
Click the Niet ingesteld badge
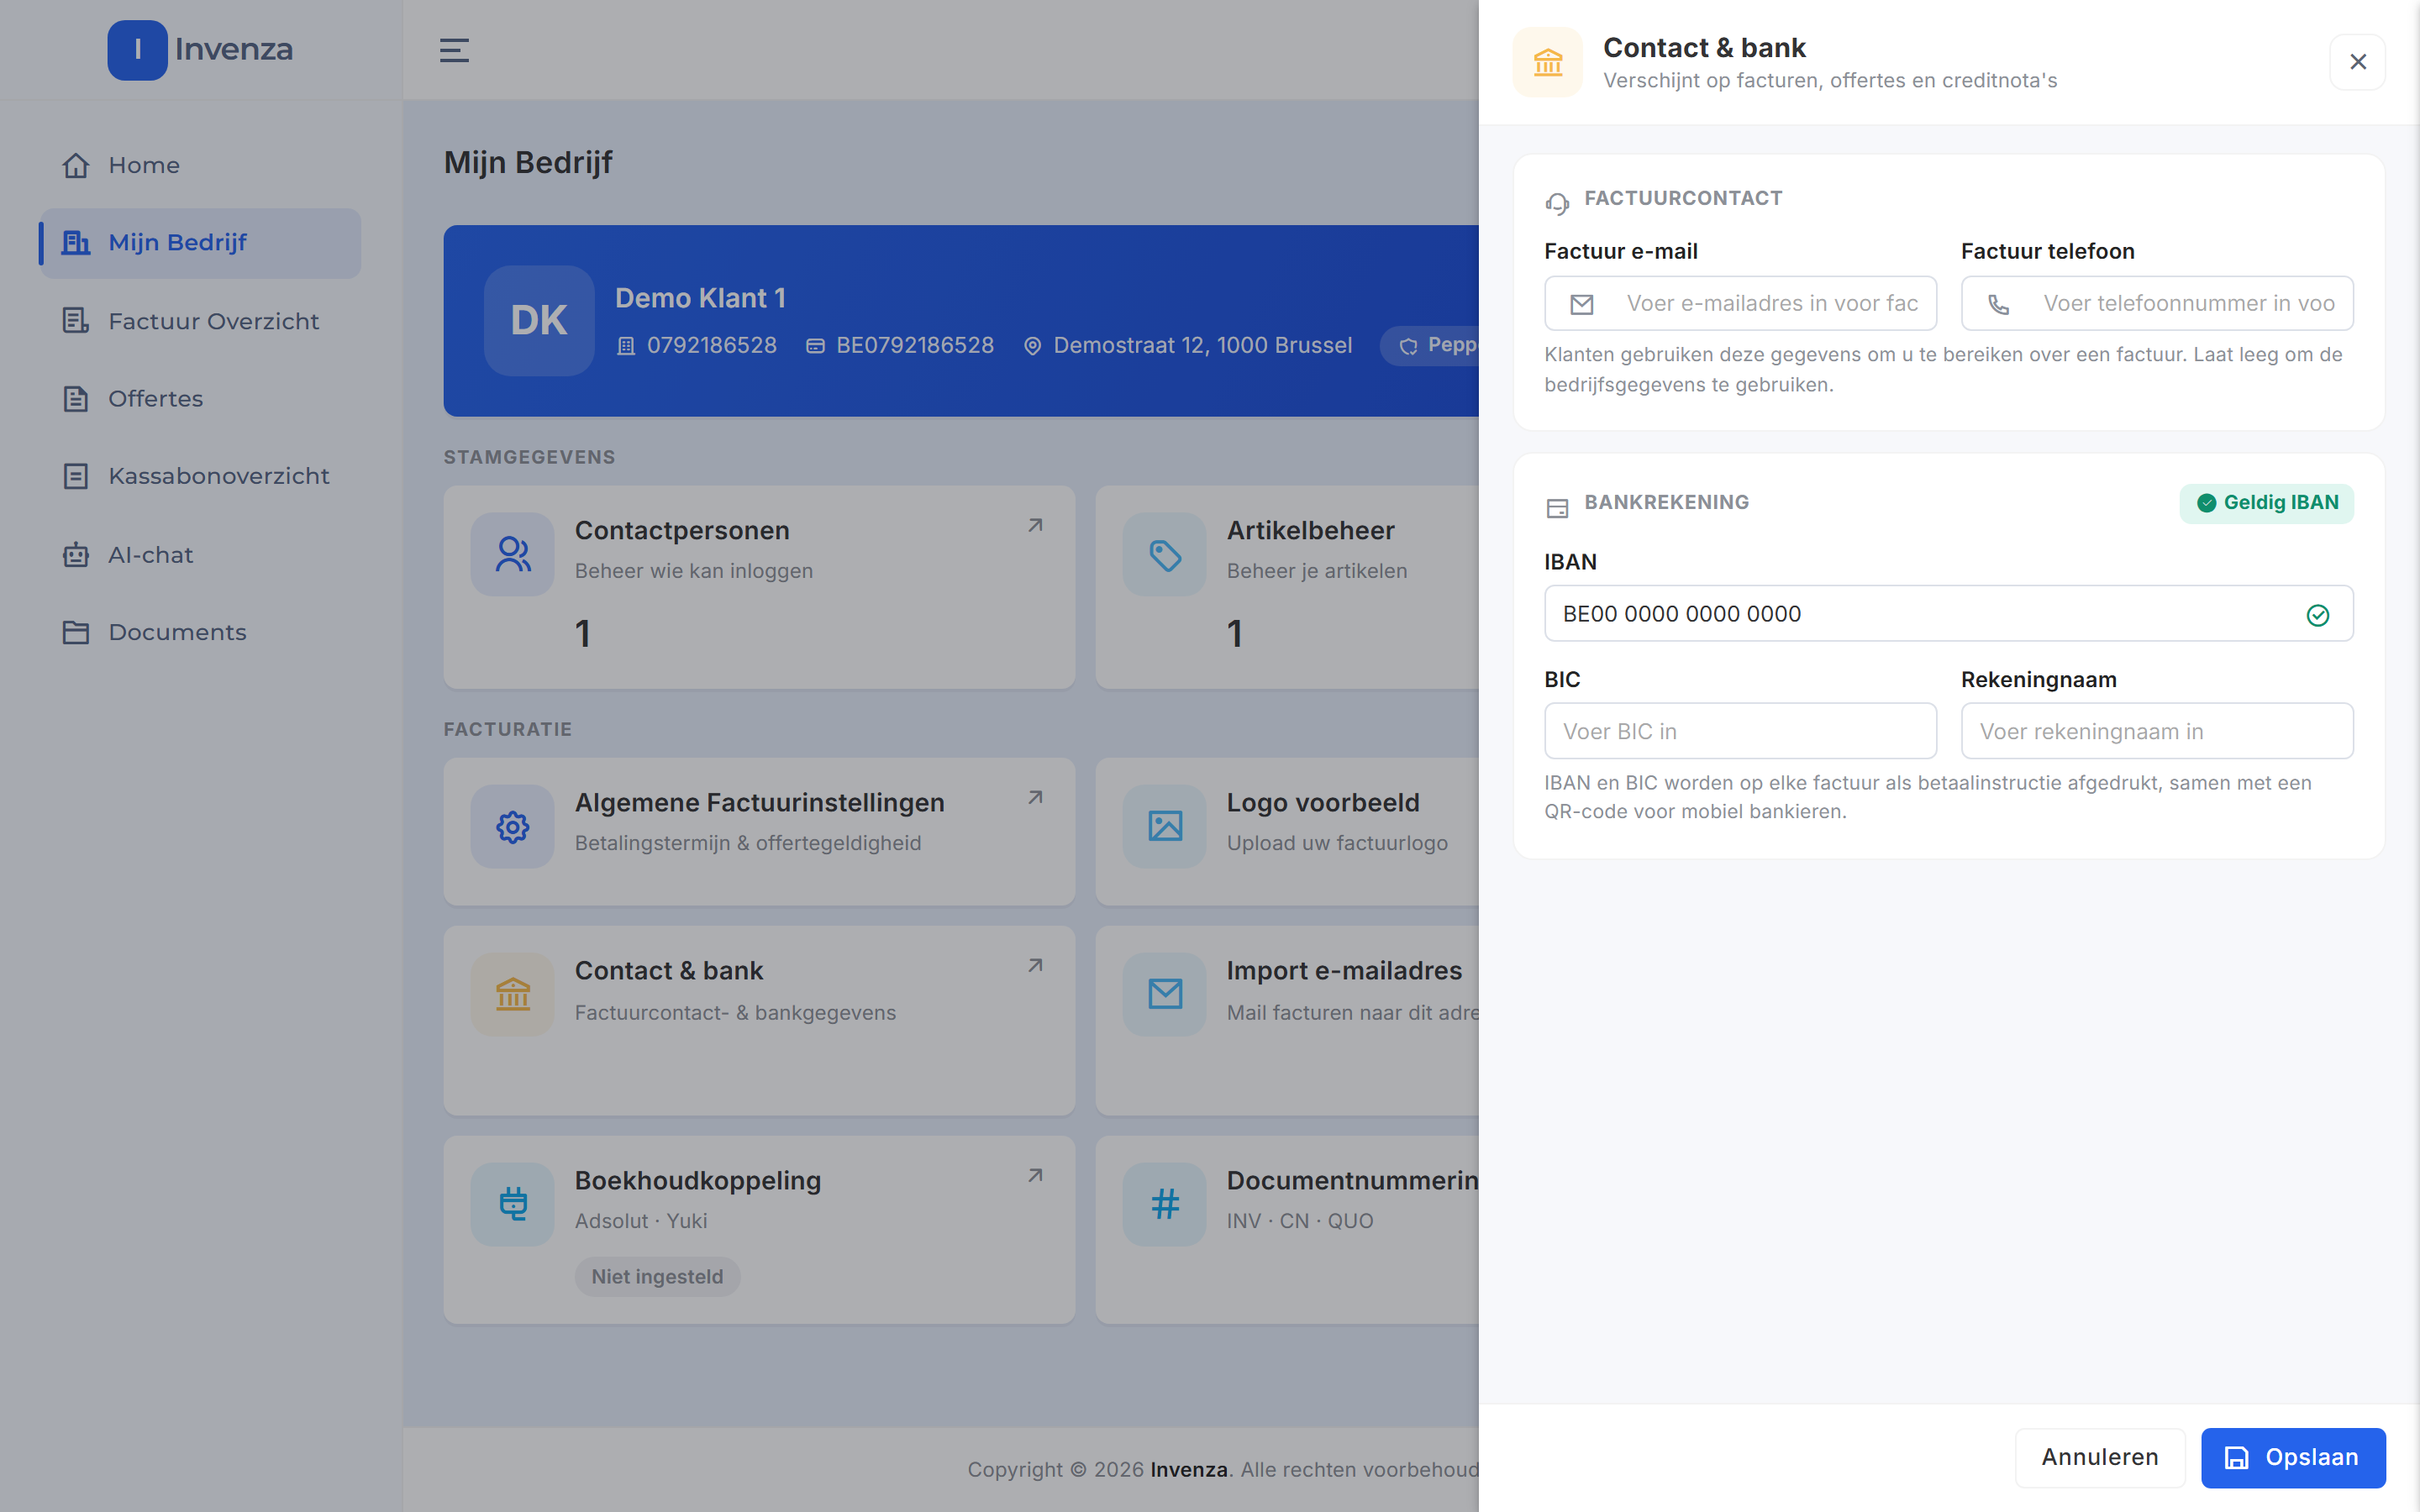point(657,1277)
